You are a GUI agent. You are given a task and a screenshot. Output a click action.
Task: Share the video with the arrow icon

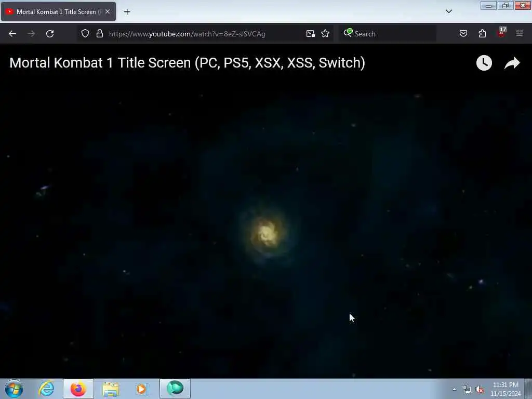coord(512,63)
